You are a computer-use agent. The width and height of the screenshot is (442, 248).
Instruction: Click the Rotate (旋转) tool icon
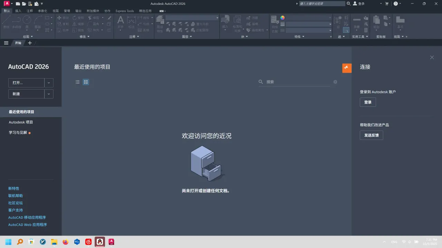[x=75, y=18]
